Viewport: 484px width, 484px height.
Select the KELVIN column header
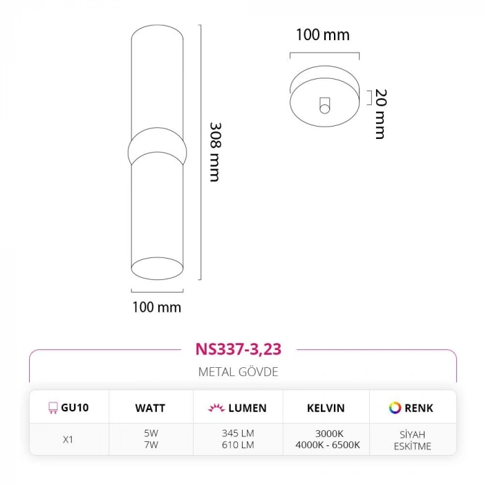click(326, 408)
